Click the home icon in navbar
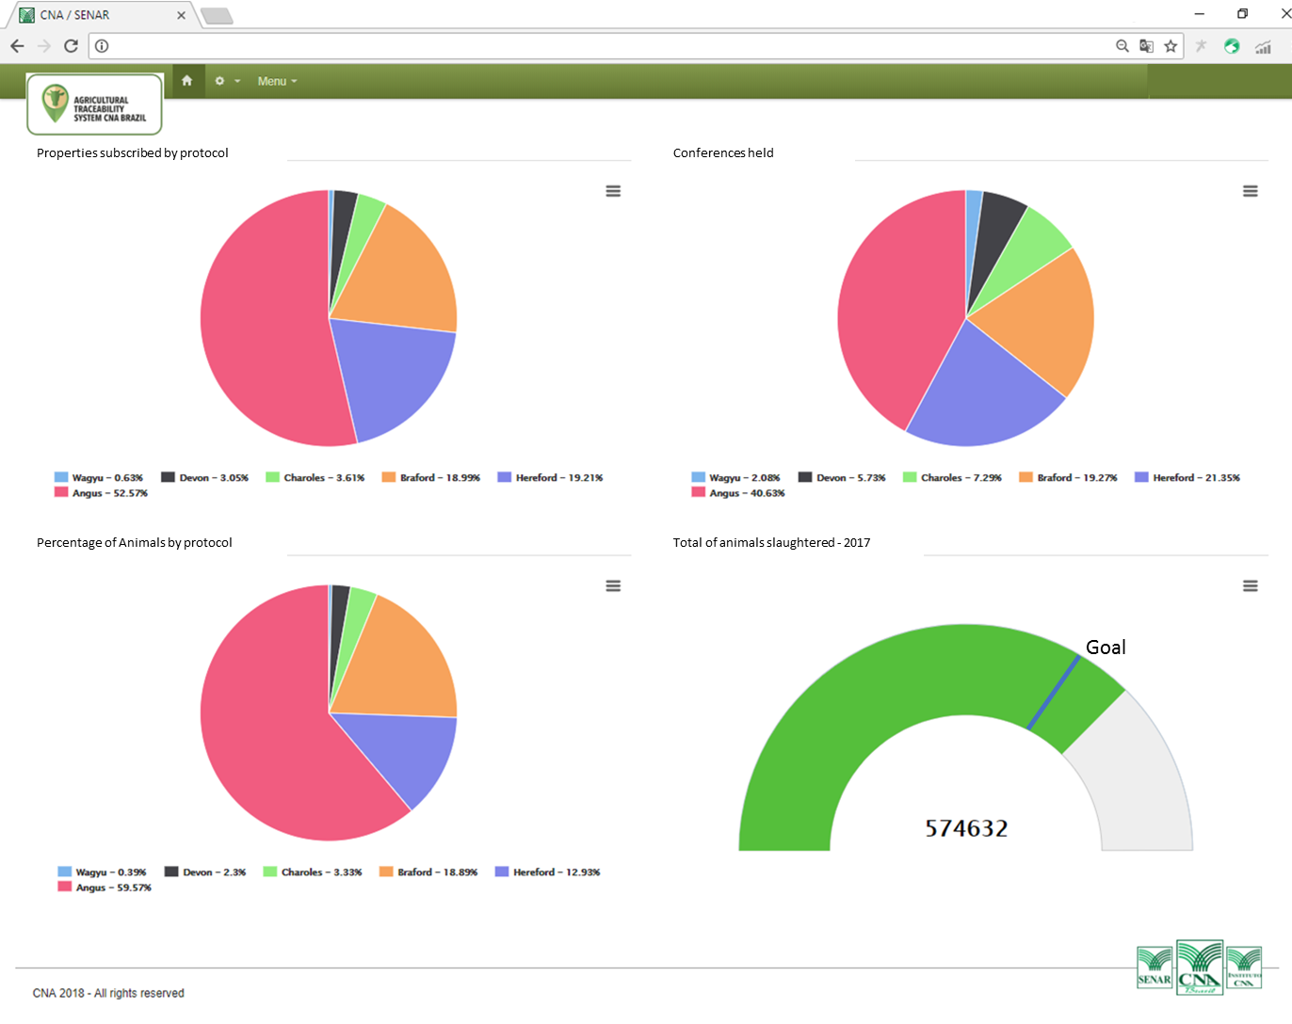This screenshot has width=1292, height=1024. tap(186, 81)
